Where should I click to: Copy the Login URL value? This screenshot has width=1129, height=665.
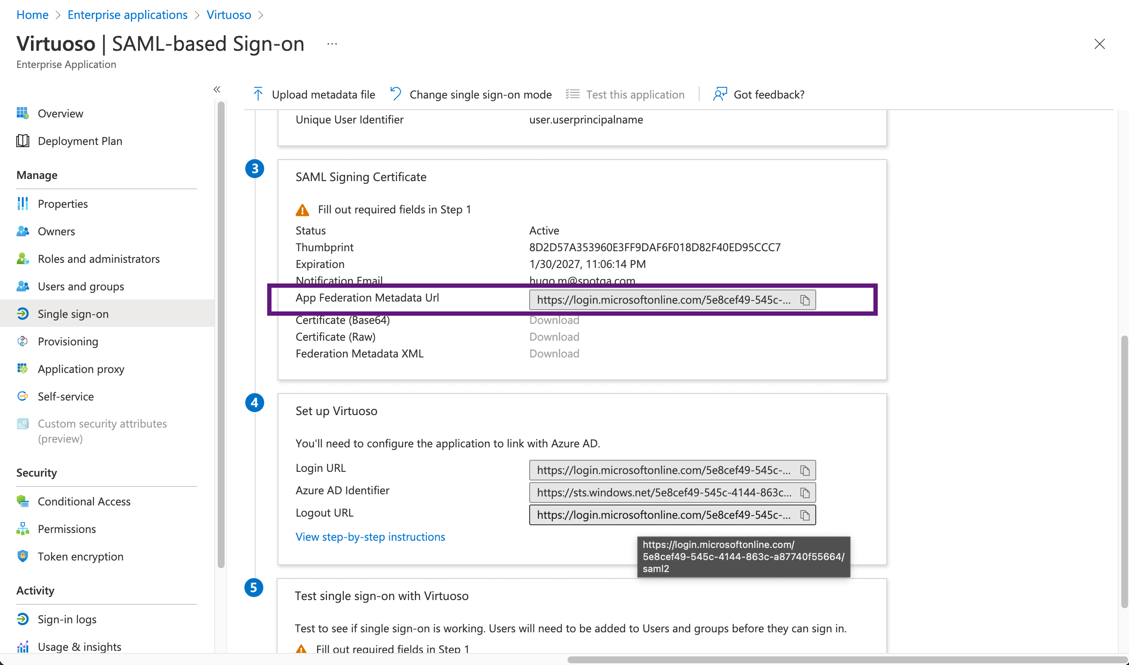[x=805, y=470]
